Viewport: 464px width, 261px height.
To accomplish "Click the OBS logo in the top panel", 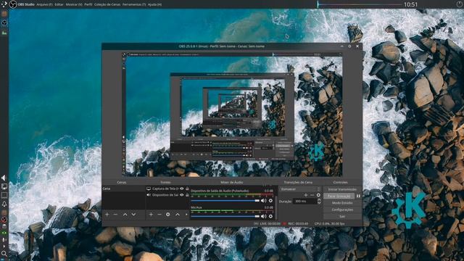I will 13,4.
